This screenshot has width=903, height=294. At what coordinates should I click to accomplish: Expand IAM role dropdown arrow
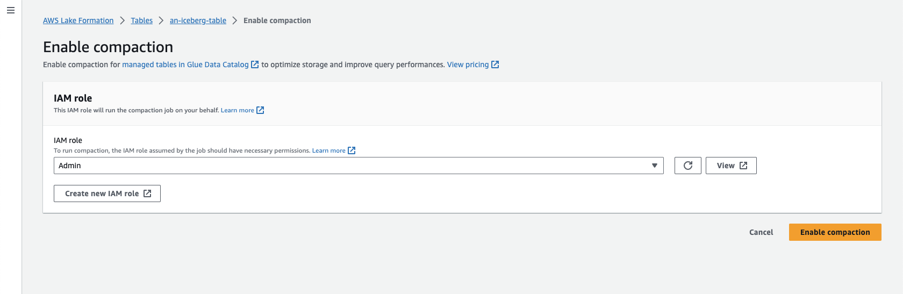click(x=654, y=166)
